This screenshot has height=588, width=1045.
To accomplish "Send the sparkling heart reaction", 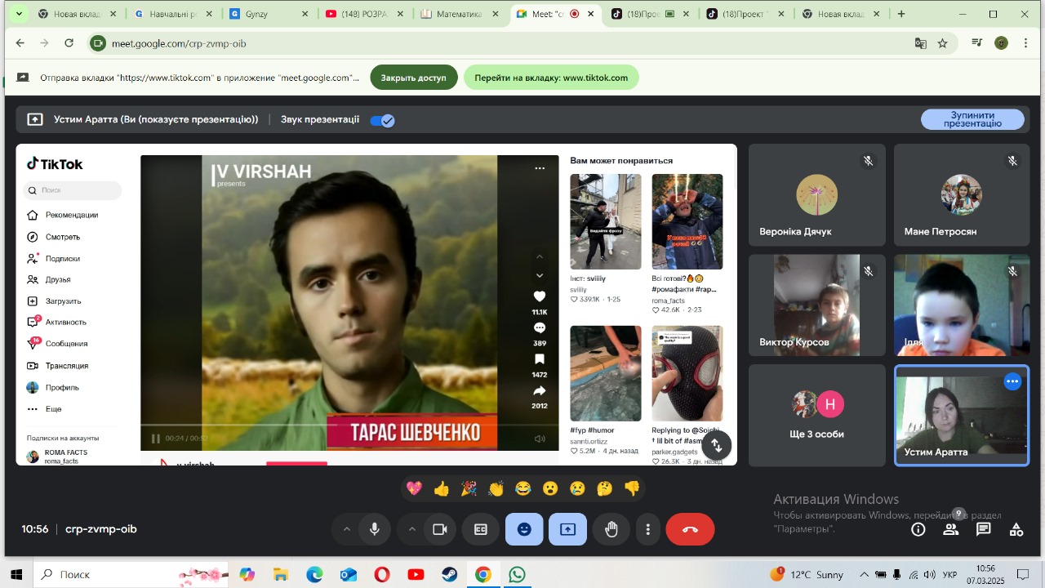I will pos(414,488).
